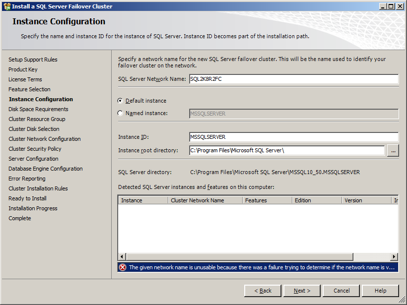Select the Instance Configuration step

click(x=41, y=99)
